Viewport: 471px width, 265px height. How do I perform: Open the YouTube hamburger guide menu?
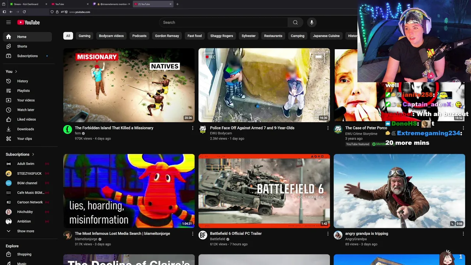(x=8, y=22)
